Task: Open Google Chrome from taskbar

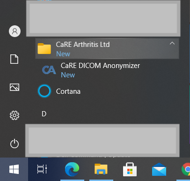Action: [186, 169]
